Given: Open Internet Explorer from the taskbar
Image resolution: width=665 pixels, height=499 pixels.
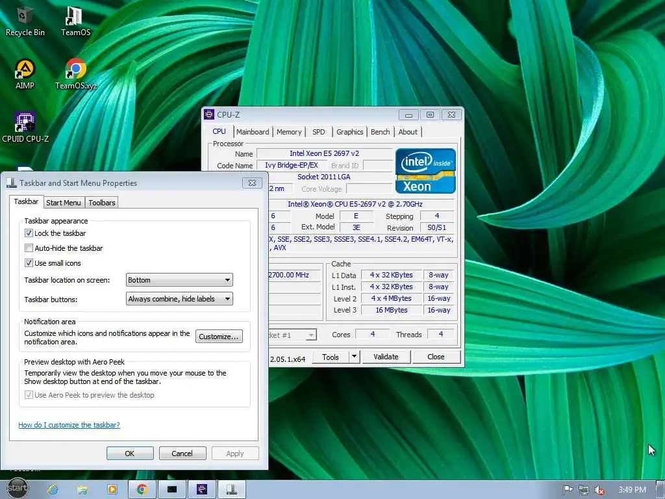Looking at the screenshot, I should [53, 490].
